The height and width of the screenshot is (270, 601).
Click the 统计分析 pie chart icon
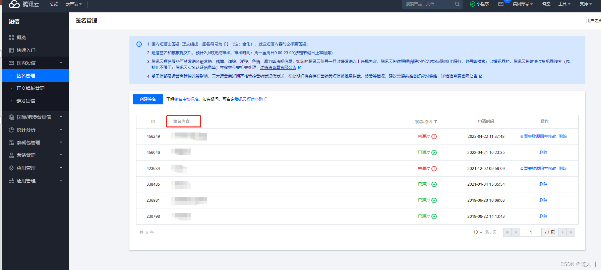pos(11,130)
